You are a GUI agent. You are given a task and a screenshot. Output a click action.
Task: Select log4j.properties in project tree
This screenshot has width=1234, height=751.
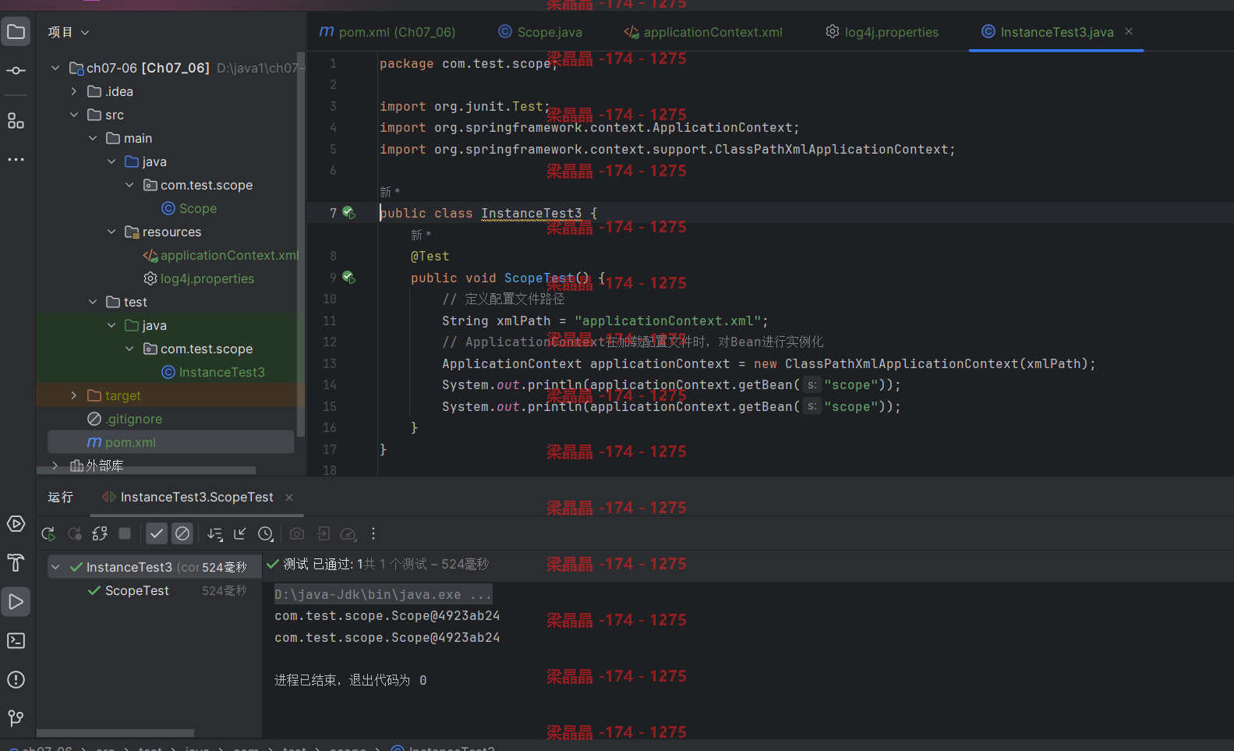(x=199, y=278)
